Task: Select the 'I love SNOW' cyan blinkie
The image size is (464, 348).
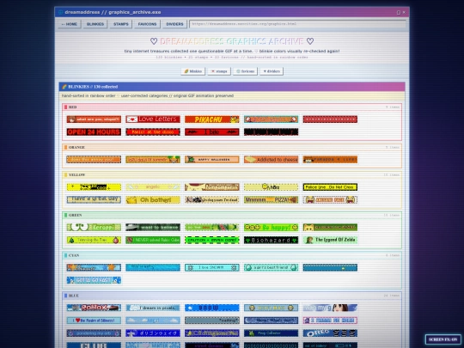Action: [x=212, y=267]
